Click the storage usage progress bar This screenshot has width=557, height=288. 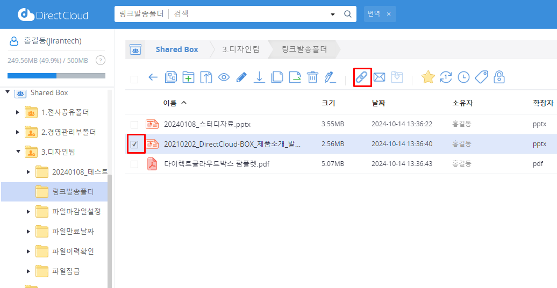[x=56, y=76]
